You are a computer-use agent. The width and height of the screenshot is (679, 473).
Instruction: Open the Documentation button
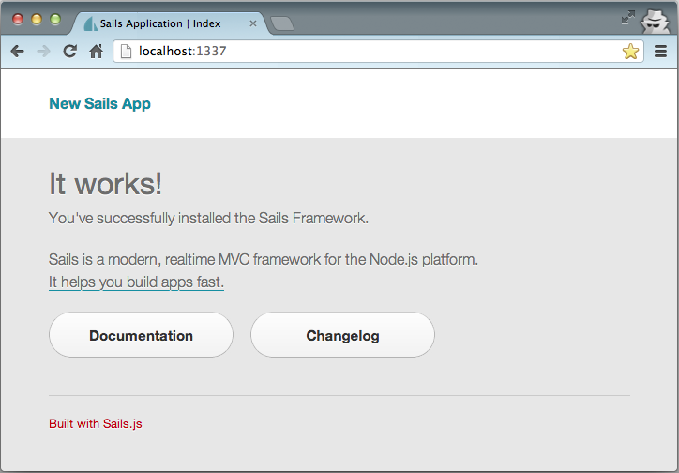142,335
